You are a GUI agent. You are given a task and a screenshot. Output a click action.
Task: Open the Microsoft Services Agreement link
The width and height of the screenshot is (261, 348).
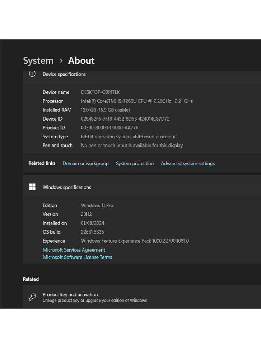coord(74,250)
